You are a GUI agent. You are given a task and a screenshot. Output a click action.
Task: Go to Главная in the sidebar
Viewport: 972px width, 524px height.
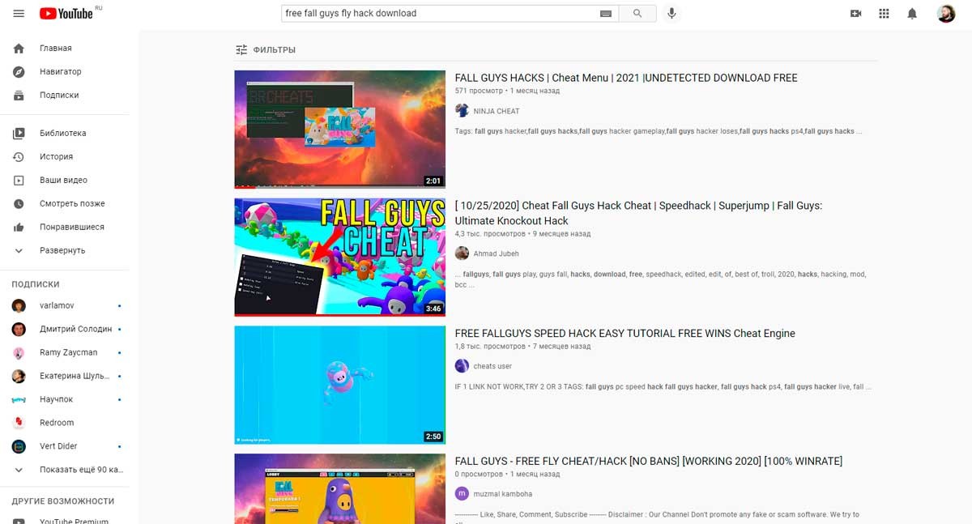[56, 48]
